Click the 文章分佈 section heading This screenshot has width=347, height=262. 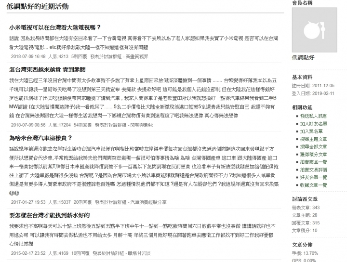pyautogui.click(x=302, y=245)
